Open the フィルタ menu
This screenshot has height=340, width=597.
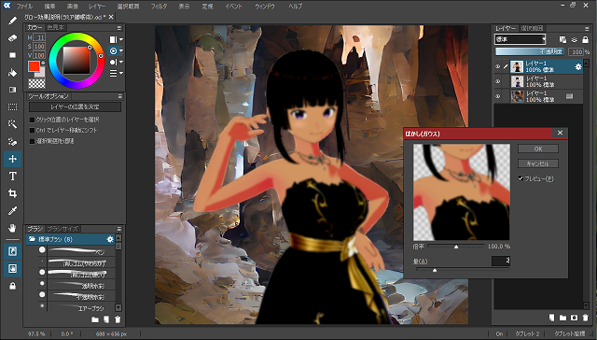[x=159, y=7]
